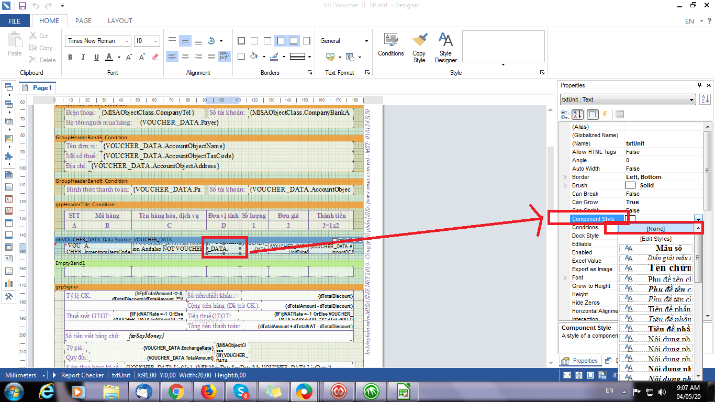The height and width of the screenshot is (402, 715).
Task: Switch to the HOME ribbon tab
Action: point(49,21)
